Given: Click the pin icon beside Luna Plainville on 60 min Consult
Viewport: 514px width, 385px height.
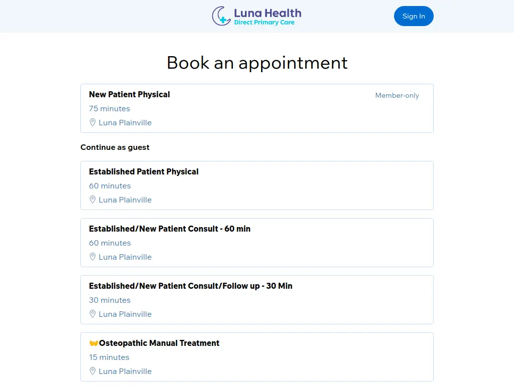Looking at the screenshot, I should [92, 256].
